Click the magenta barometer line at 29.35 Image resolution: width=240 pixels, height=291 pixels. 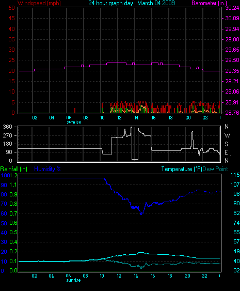pyautogui.click(x=26, y=71)
